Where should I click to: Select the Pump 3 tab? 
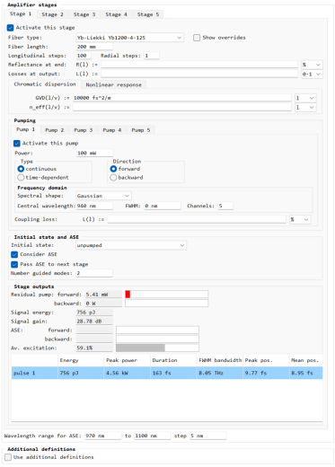(83, 130)
